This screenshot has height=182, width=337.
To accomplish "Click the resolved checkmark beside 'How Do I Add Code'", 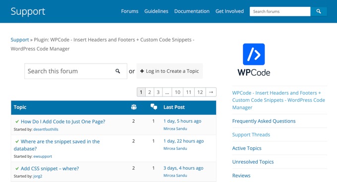I will pos(17,122).
